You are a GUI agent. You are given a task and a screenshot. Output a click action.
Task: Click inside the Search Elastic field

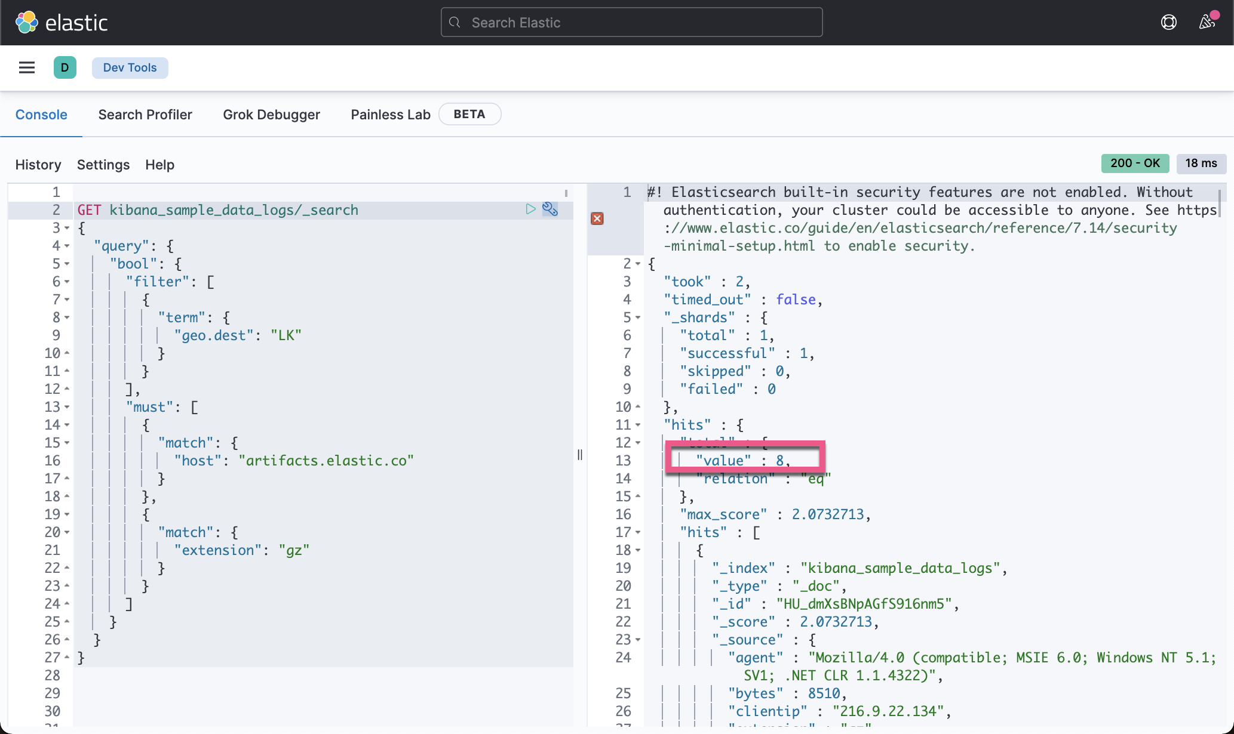631,22
